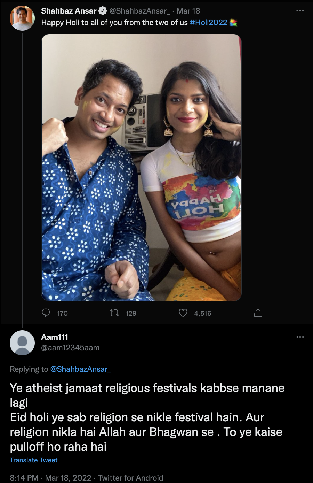Image resolution: width=313 pixels, height=483 pixels.
Task: Click the @aam12345aam handle
Action: (70, 347)
